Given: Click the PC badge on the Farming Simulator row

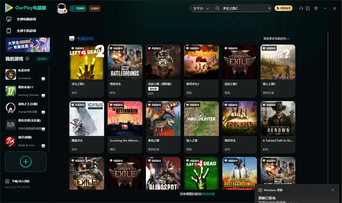Looking at the screenshot, I should (43, 96).
